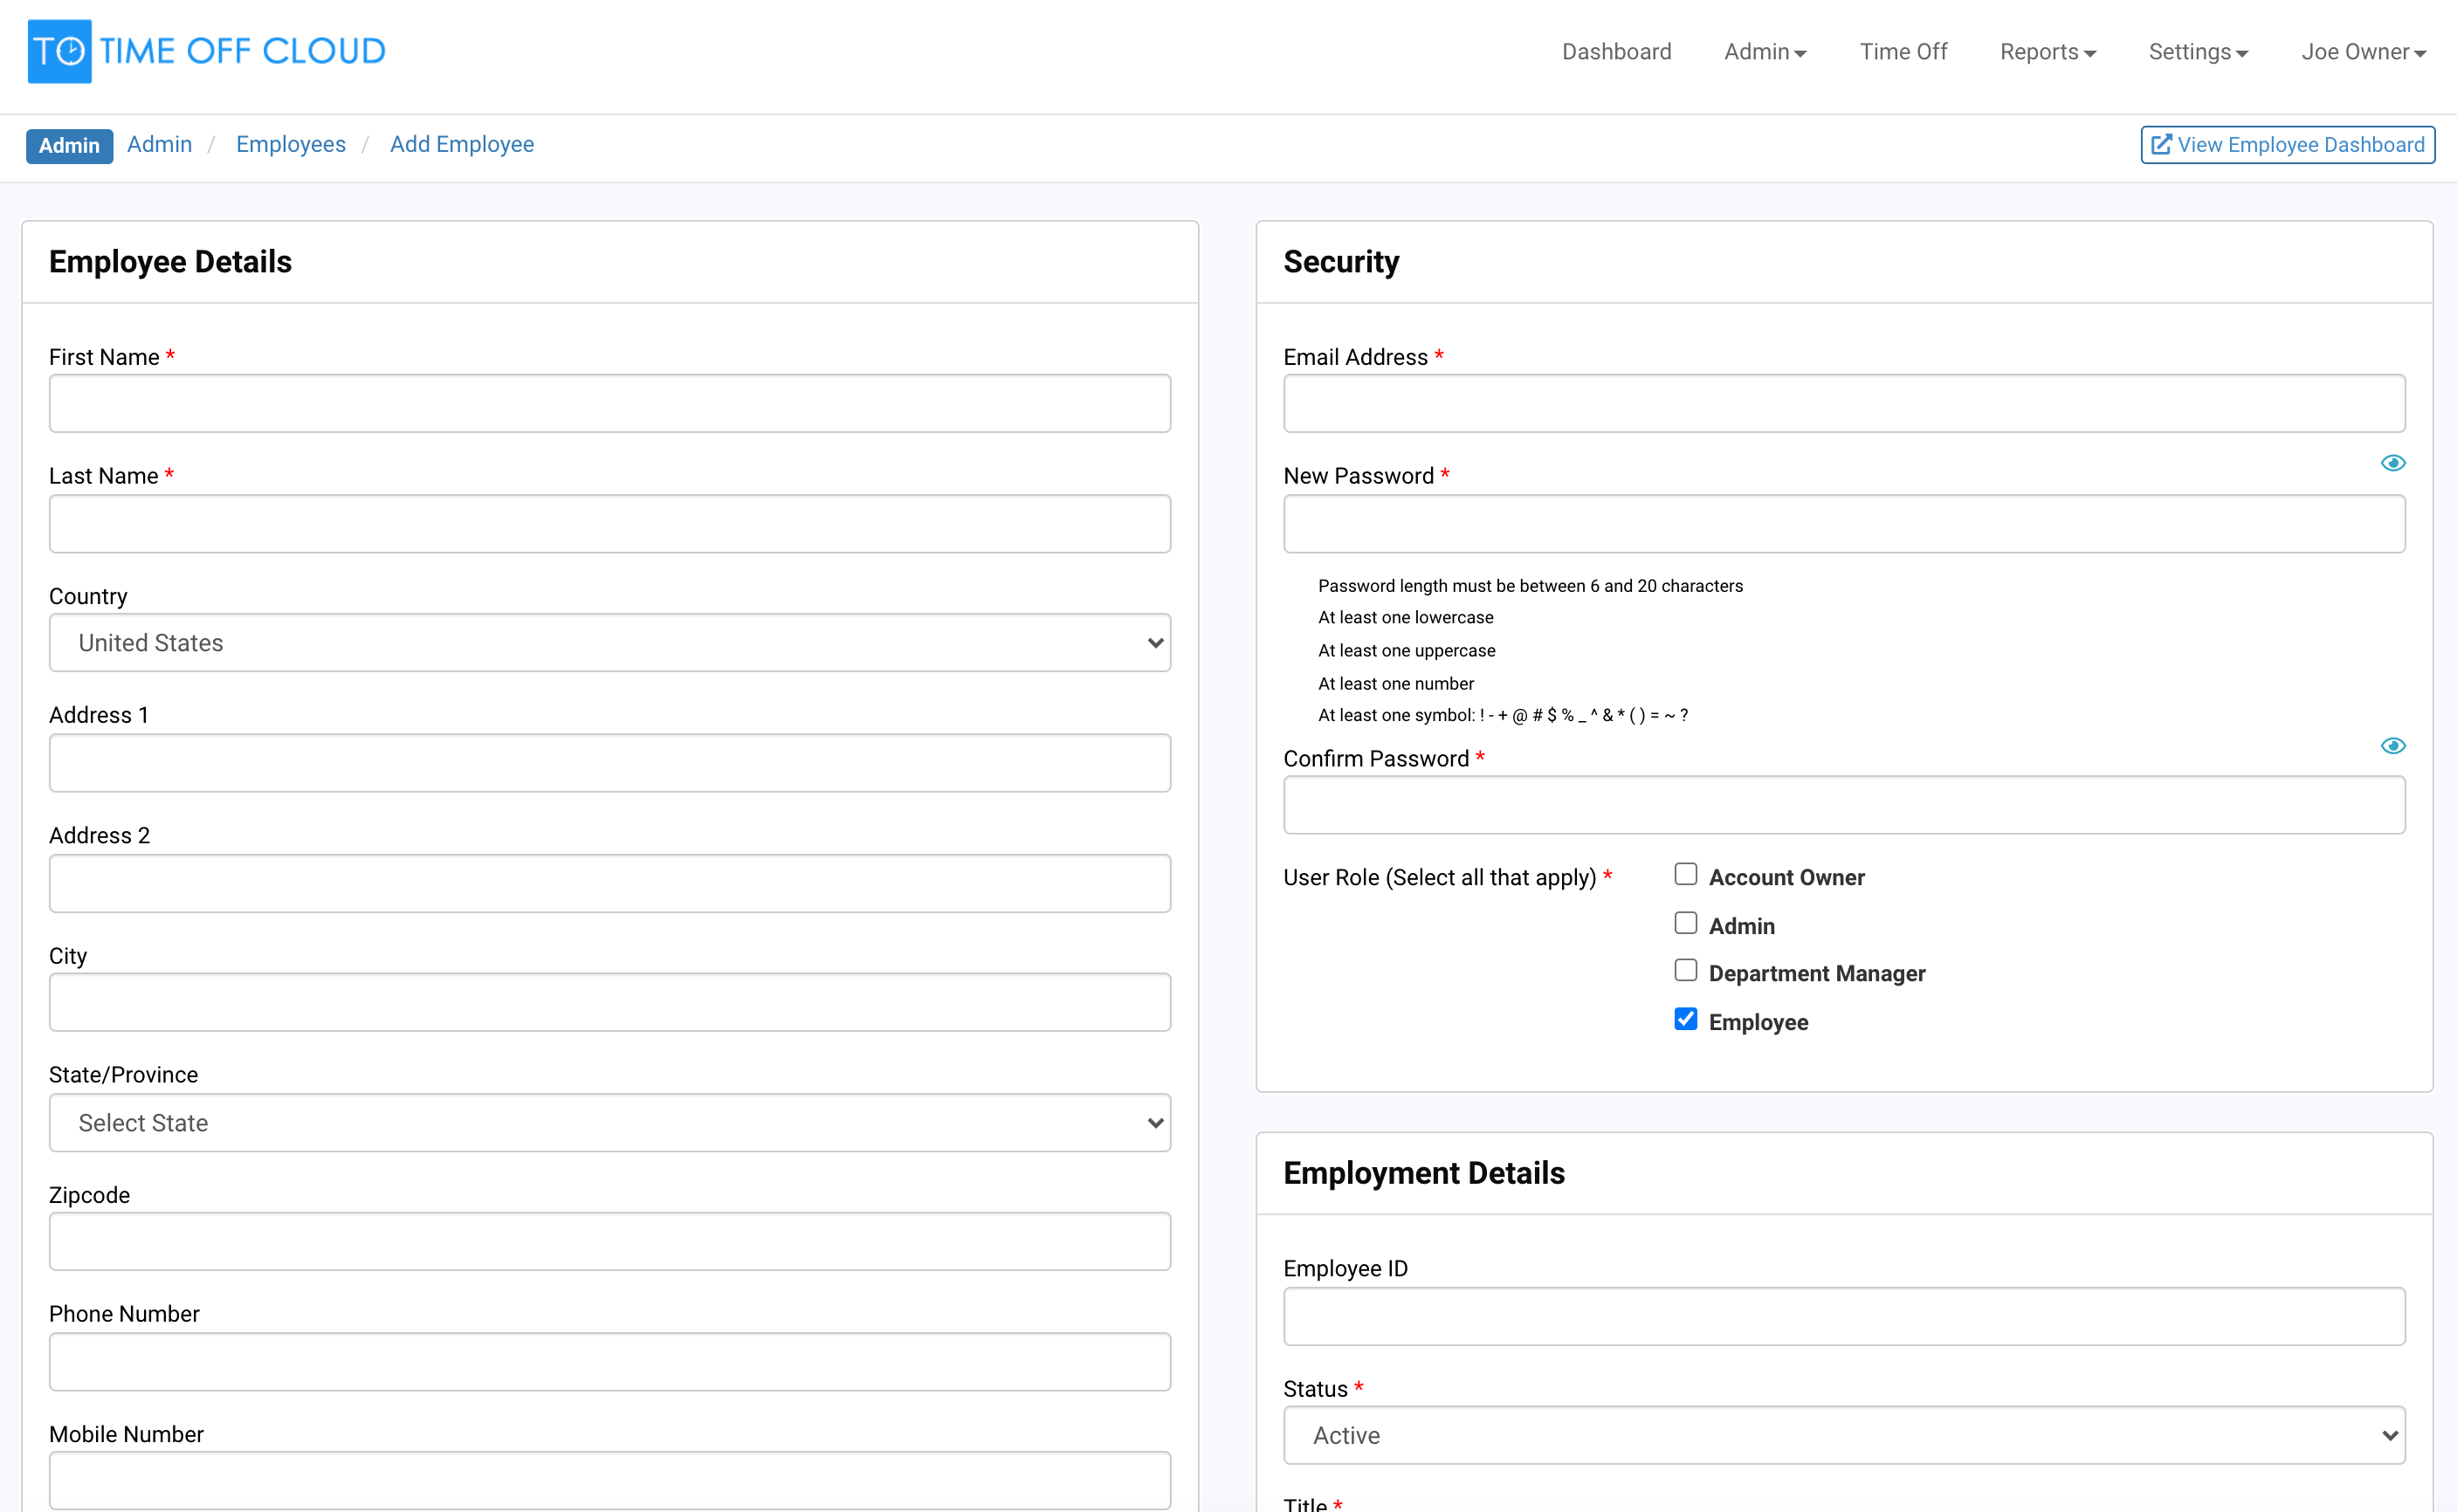Show the Confirm Password with eye icon

tap(2392, 746)
